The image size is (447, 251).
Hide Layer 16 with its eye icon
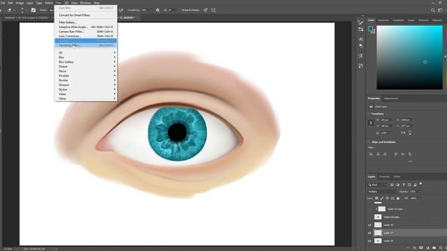tap(369, 225)
